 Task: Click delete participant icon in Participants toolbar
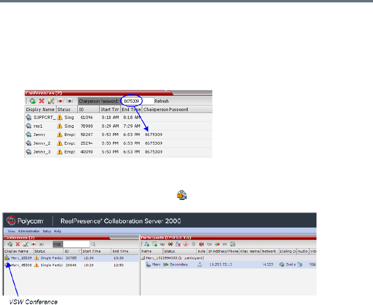[178, 244]
